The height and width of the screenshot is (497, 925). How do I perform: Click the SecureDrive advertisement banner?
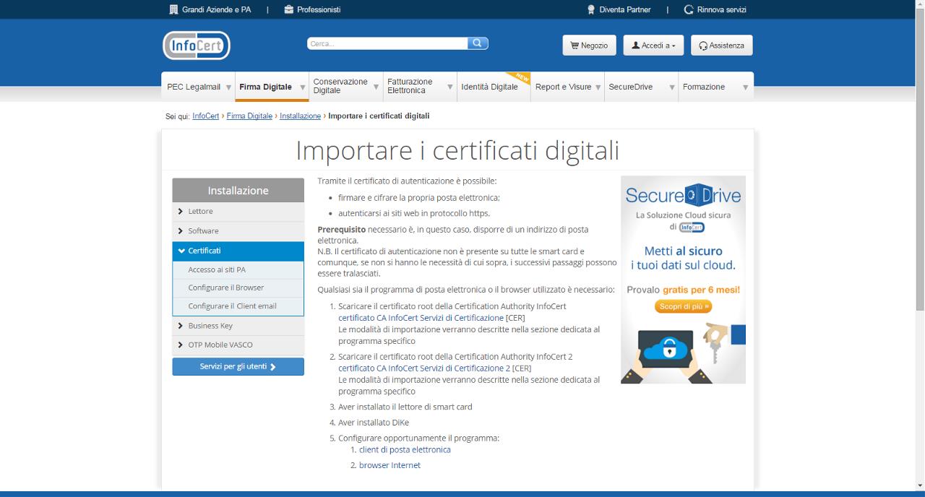point(683,280)
